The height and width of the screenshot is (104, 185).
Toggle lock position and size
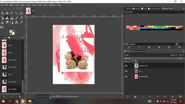pos(132,61)
